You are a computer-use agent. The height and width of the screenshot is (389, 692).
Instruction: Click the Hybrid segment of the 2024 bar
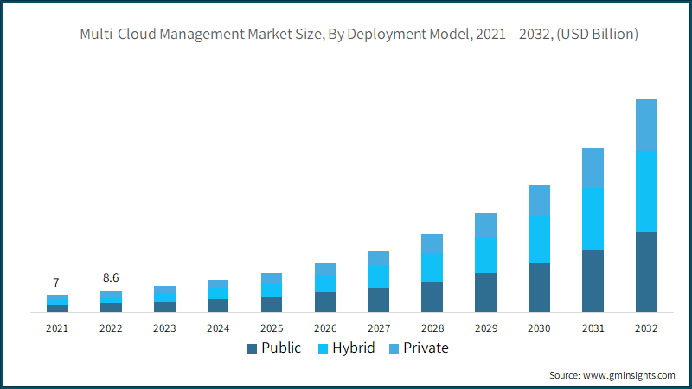[x=218, y=293]
